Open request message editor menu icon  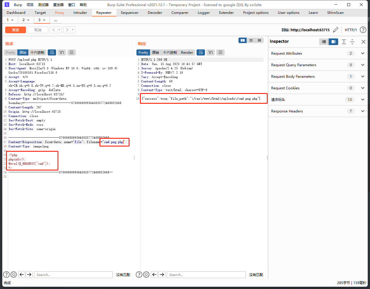[71, 52]
